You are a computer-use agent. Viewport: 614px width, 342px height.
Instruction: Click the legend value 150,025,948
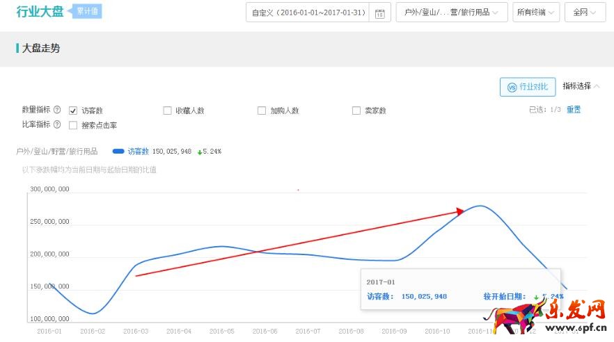coord(172,152)
